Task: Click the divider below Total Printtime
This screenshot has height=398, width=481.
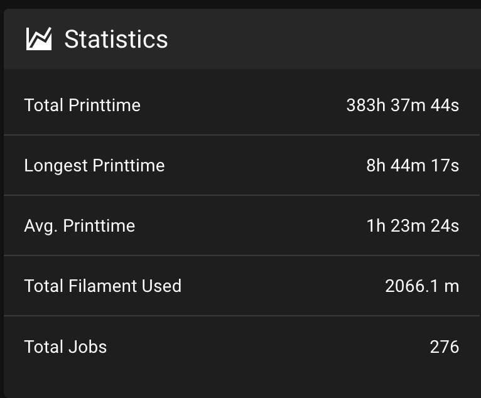Action: coord(242,135)
